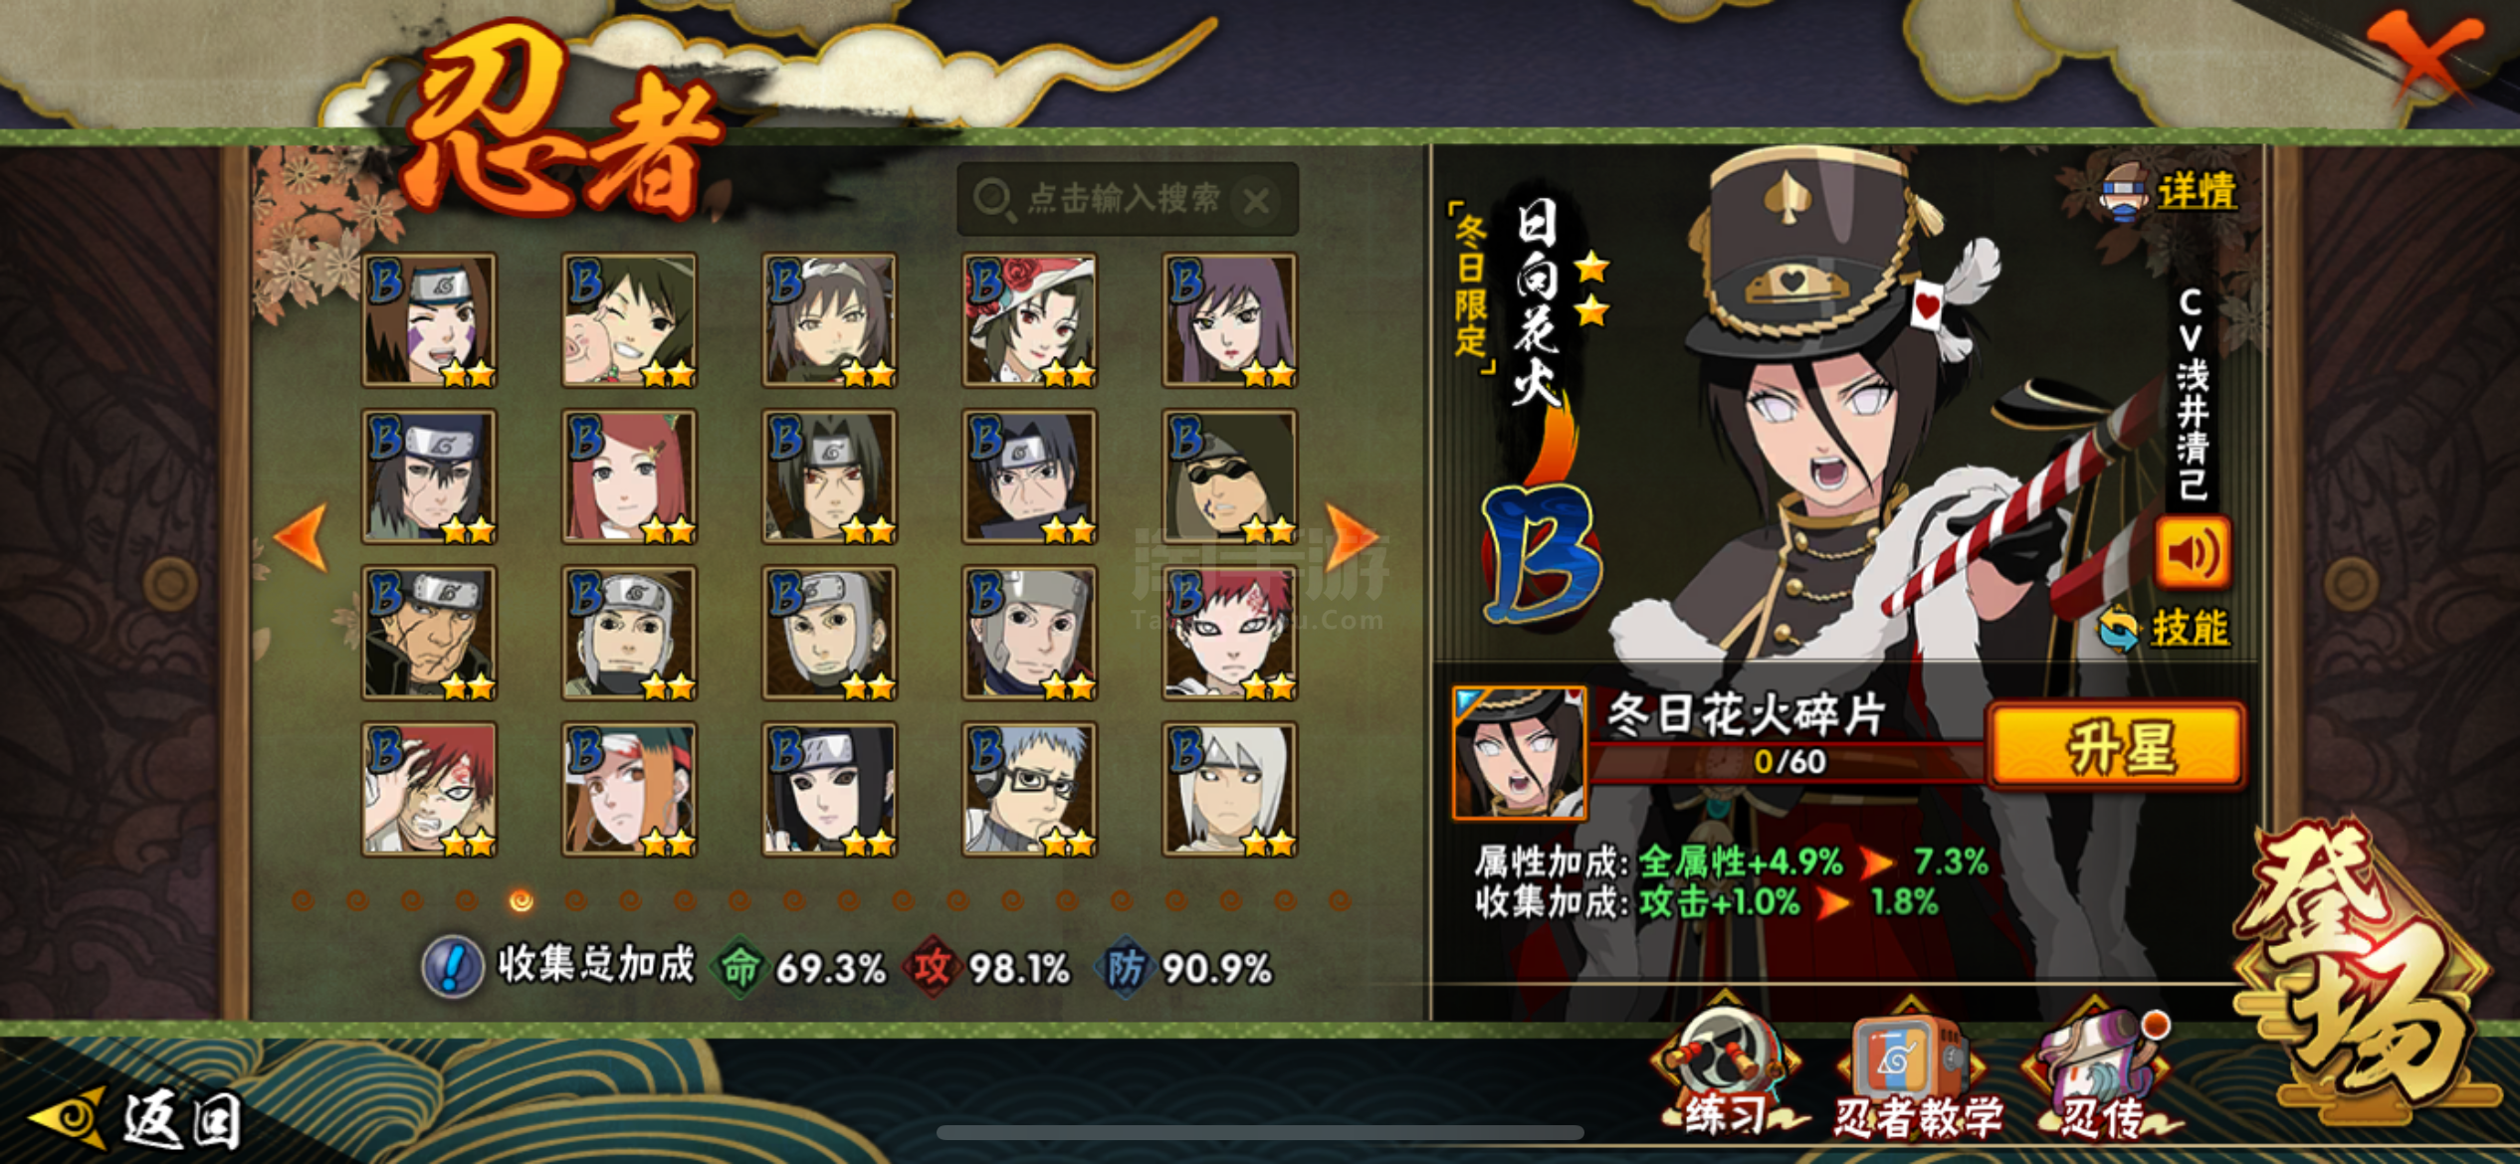
Task: Play the ninja voice speaker icon
Action: pos(2192,552)
